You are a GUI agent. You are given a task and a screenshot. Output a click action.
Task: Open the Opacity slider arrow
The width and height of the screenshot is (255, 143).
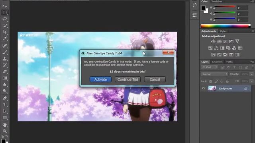point(251,74)
